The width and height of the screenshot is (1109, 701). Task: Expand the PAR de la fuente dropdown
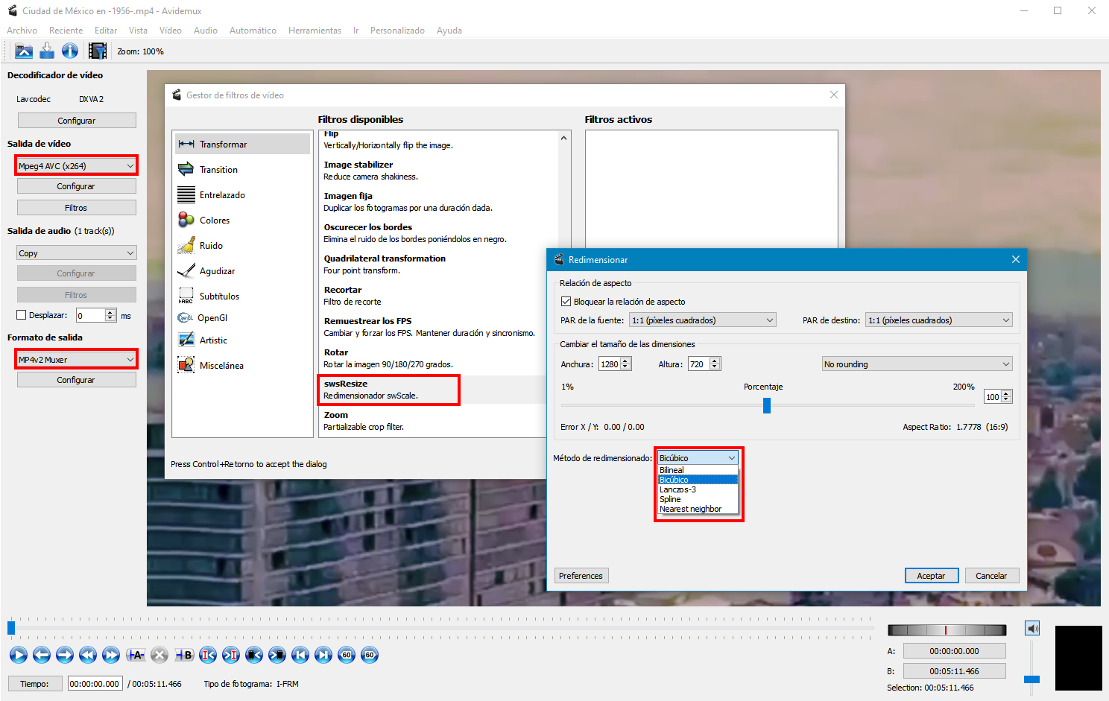click(x=703, y=320)
